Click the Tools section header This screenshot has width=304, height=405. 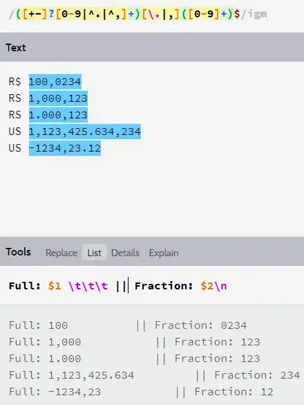18,252
